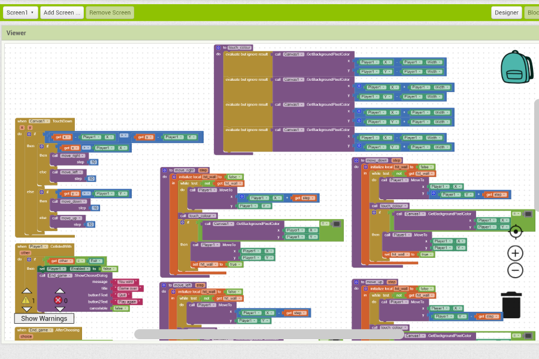This screenshot has height=359, width=539.
Task: Open mutator on initialize local in move_left
Action: [x=174, y=291]
